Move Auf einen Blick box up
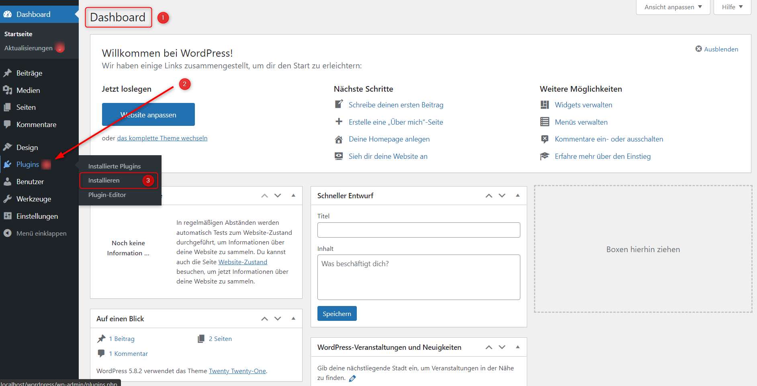Image resolution: width=757 pixels, height=386 pixels. pyautogui.click(x=264, y=319)
